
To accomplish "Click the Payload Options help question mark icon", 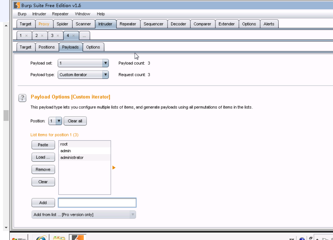I will (22, 98).
